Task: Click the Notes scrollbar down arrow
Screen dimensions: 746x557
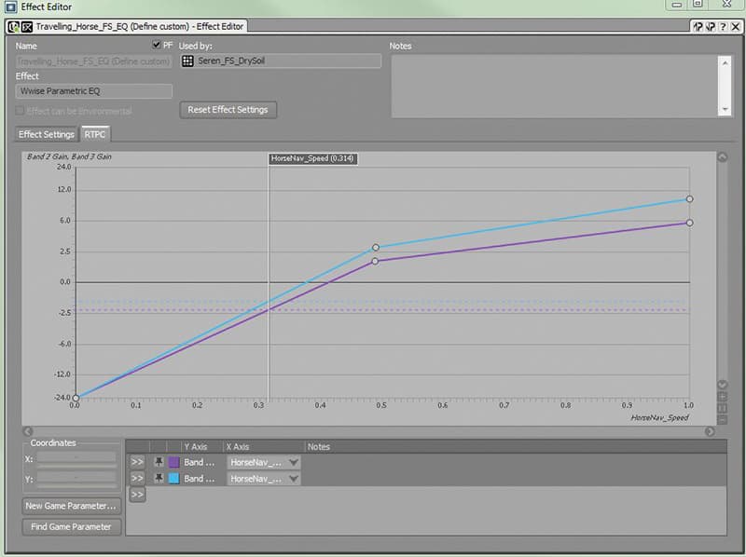Action: tap(725, 109)
